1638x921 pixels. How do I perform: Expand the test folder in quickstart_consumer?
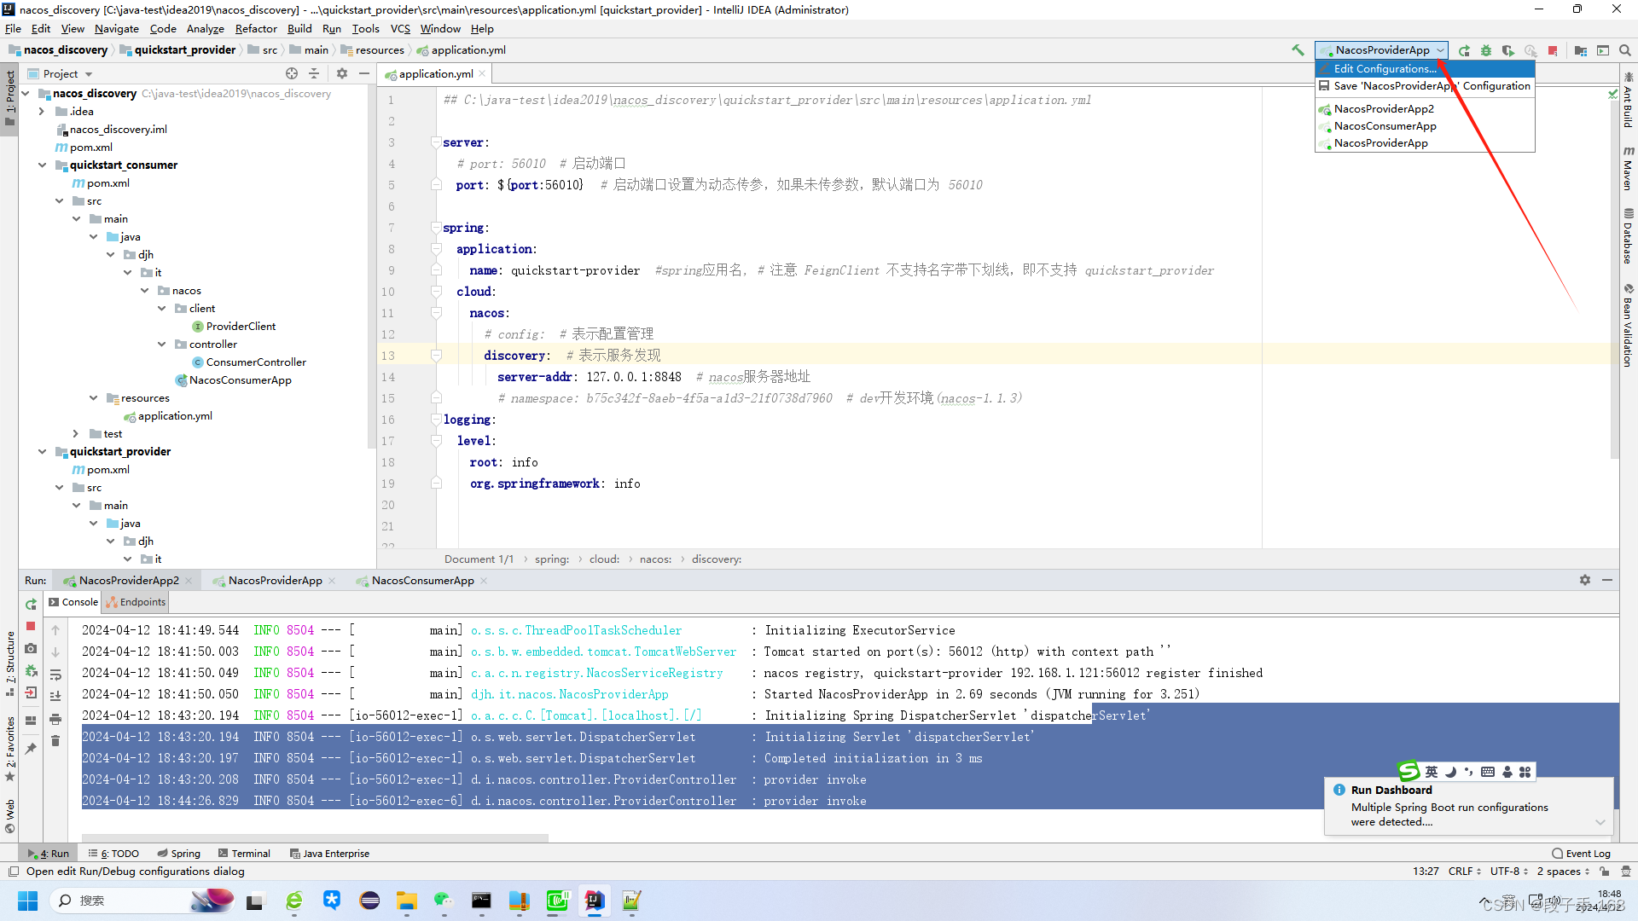[76, 434]
